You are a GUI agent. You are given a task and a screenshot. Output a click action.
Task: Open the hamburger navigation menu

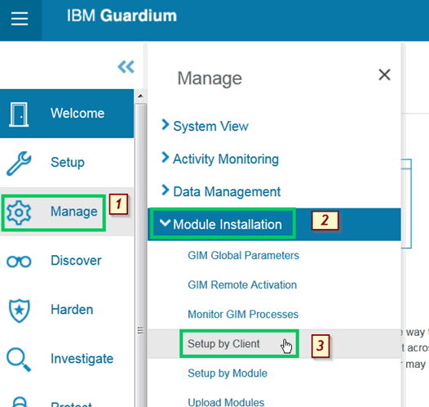click(x=20, y=19)
